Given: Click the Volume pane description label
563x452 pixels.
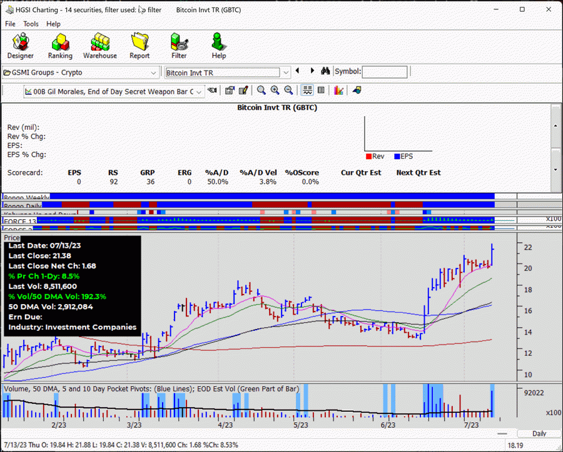Looking at the screenshot, I should click(x=151, y=389).
